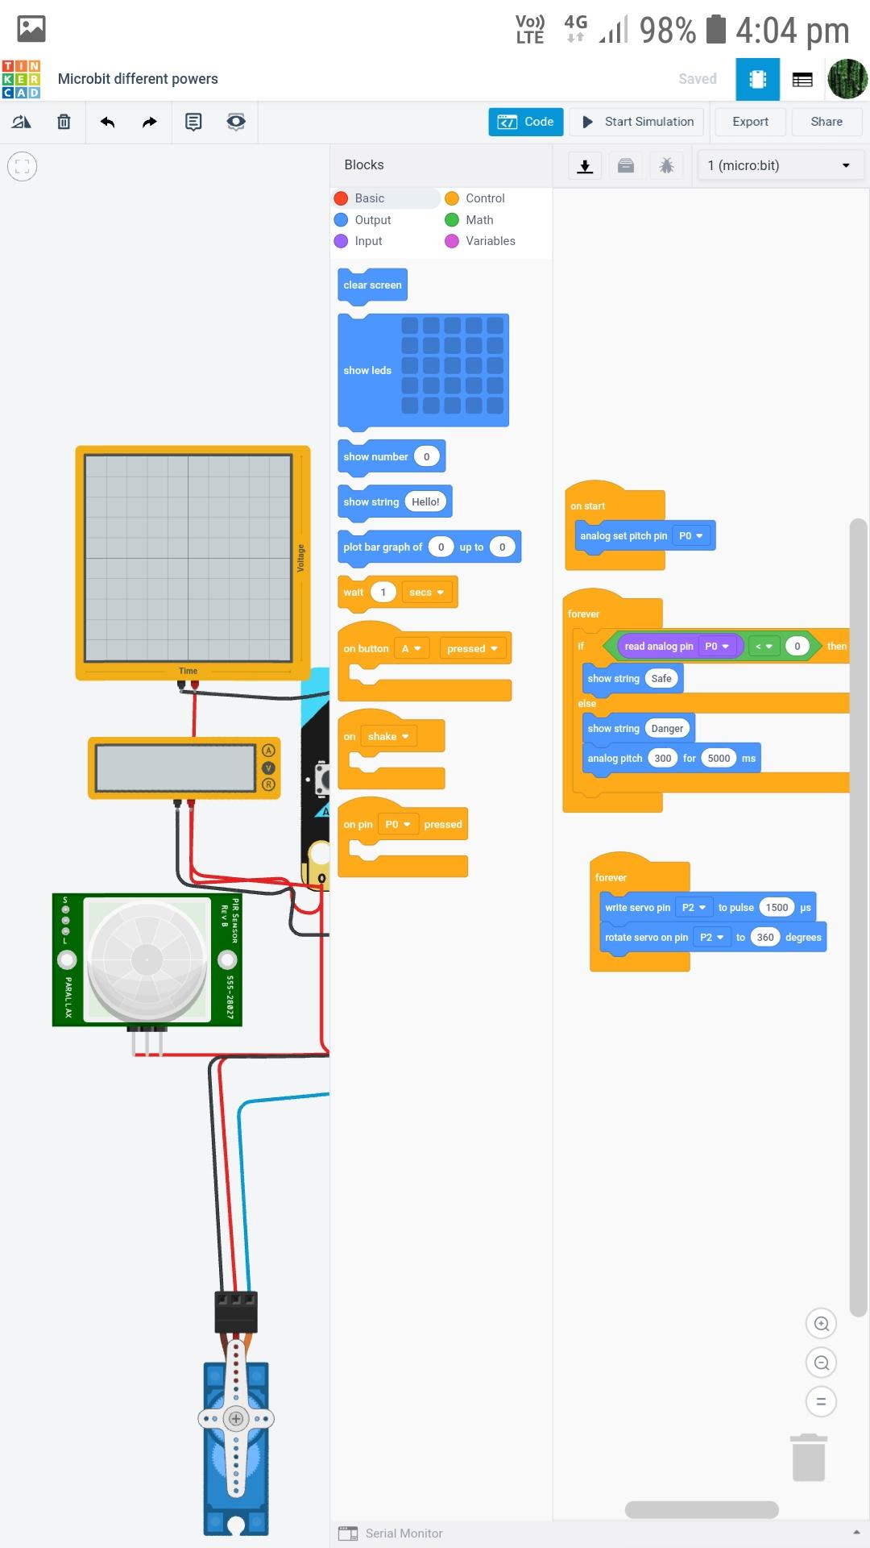Image resolution: width=870 pixels, height=1548 pixels.
Task: Set multimeter to voltage mode V
Action: 268,768
